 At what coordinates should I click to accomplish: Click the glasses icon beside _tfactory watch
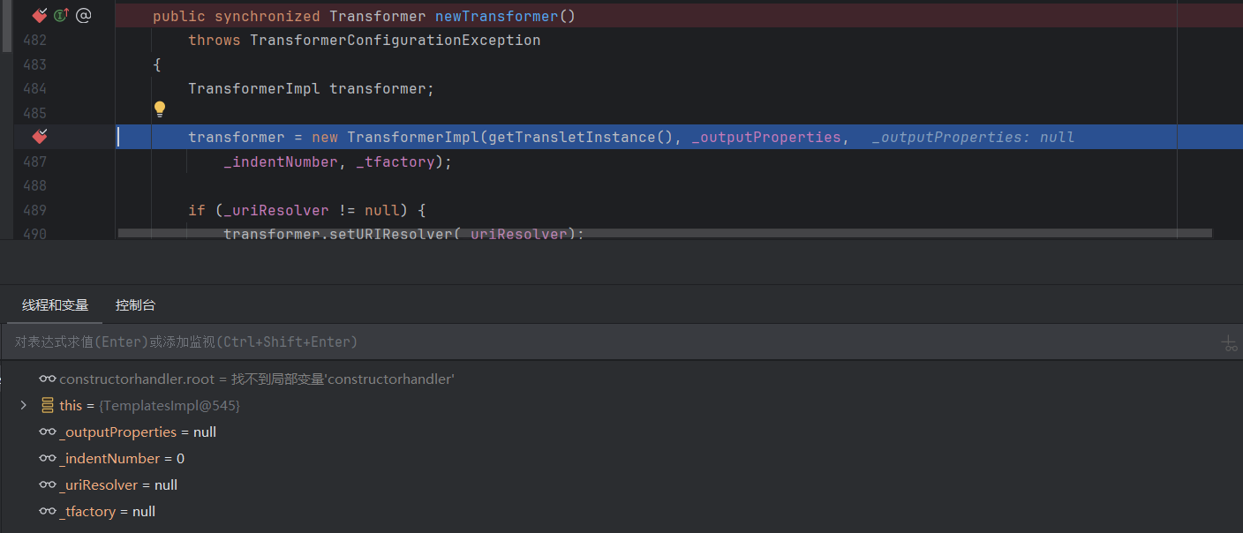coord(47,512)
